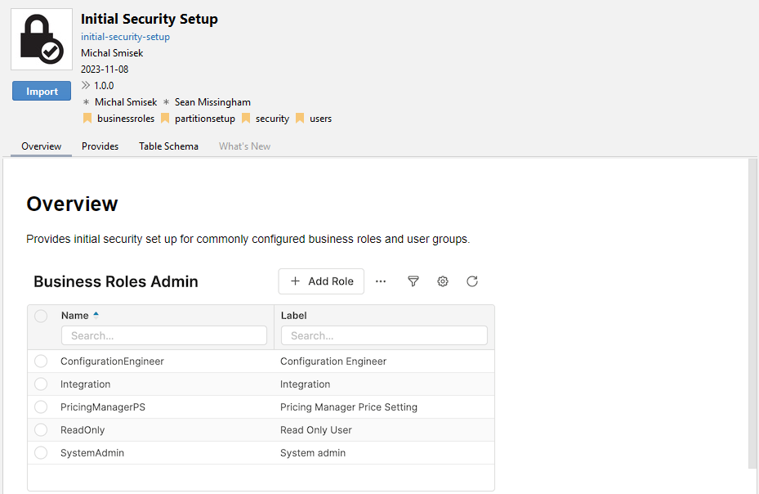Viewport: 759px width, 494px height.
Task: Open the Table Schema tab
Action: [168, 146]
